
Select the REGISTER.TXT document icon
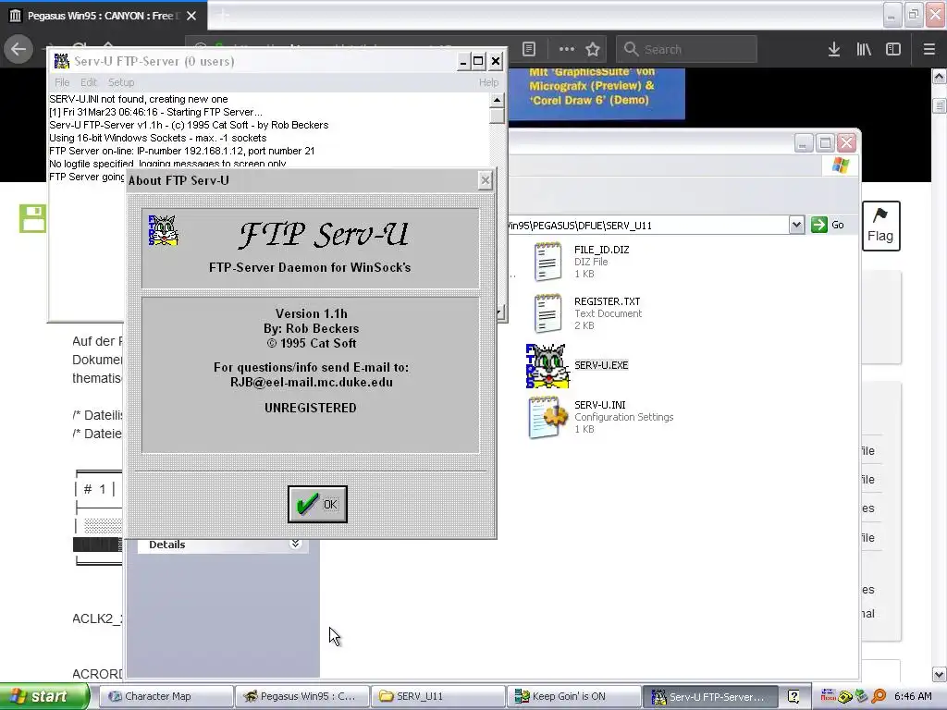coord(547,313)
